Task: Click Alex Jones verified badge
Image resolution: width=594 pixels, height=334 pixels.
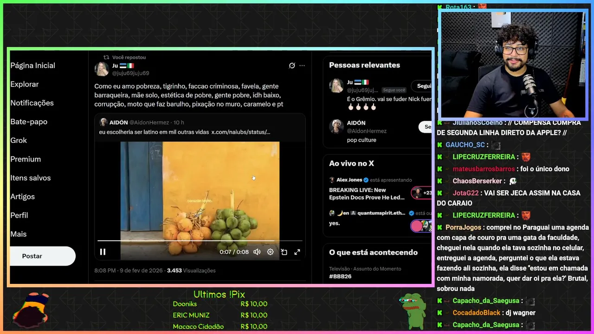Action: pyautogui.click(x=366, y=180)
